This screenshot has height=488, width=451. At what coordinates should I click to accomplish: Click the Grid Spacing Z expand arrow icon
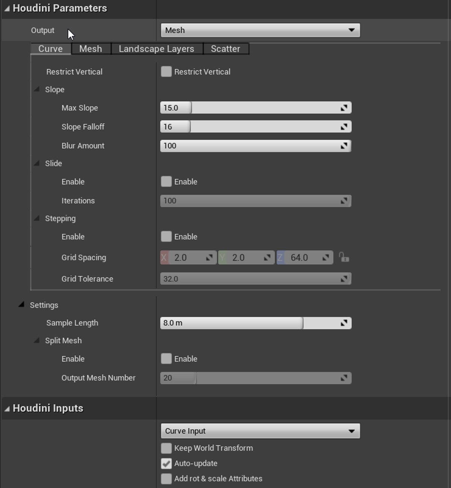pyautogui.click(x=325, y=258)
